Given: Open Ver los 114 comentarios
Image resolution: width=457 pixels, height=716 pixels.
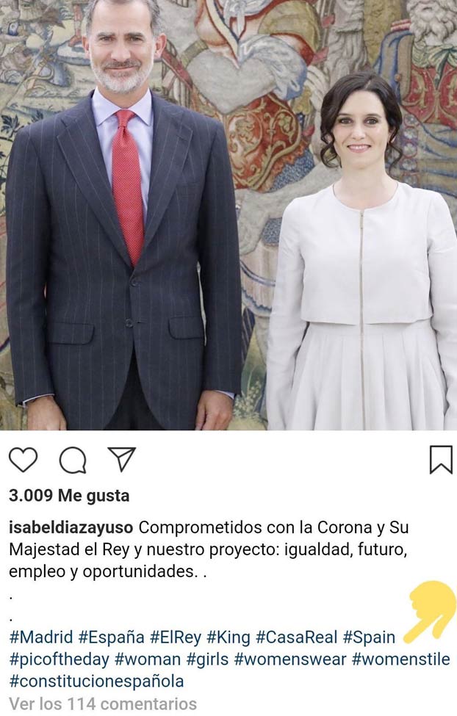Looking at the screenshot, I should (x=103, y=704).
